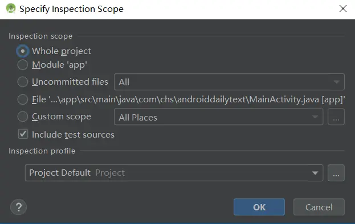Expand the All Places scope dropdown
The width and height of the screenshot is (355, 224).
point(218,117)
